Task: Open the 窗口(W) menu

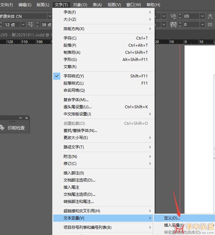Action: point(134,5)
